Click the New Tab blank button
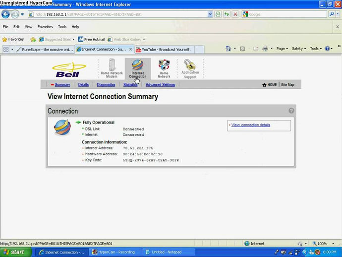Screen dimensions: 342x257 point(199,50)
